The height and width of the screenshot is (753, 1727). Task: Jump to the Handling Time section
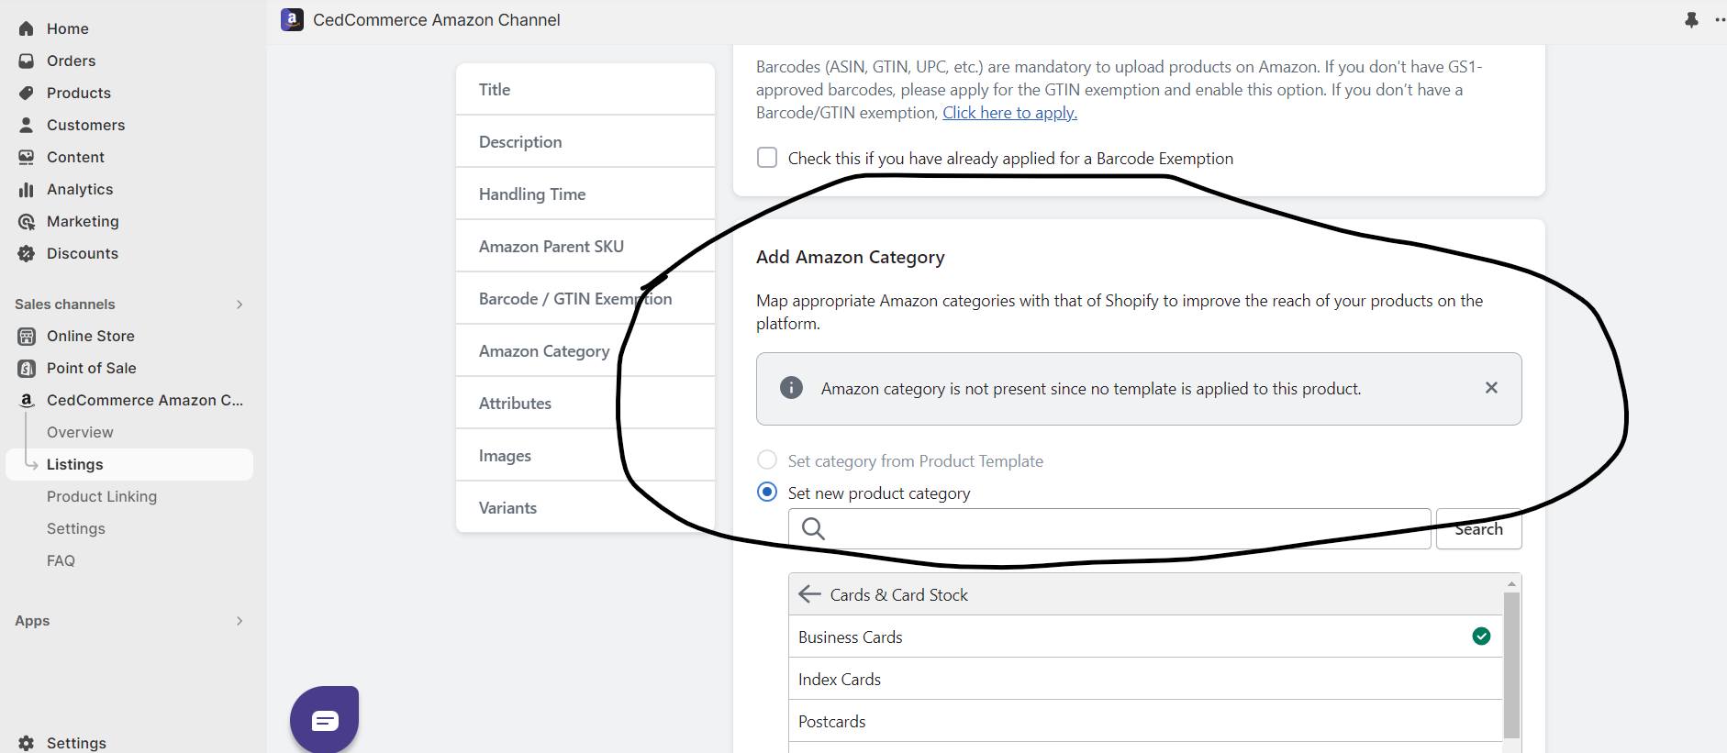pyautogui.click(x=585, y=194)
